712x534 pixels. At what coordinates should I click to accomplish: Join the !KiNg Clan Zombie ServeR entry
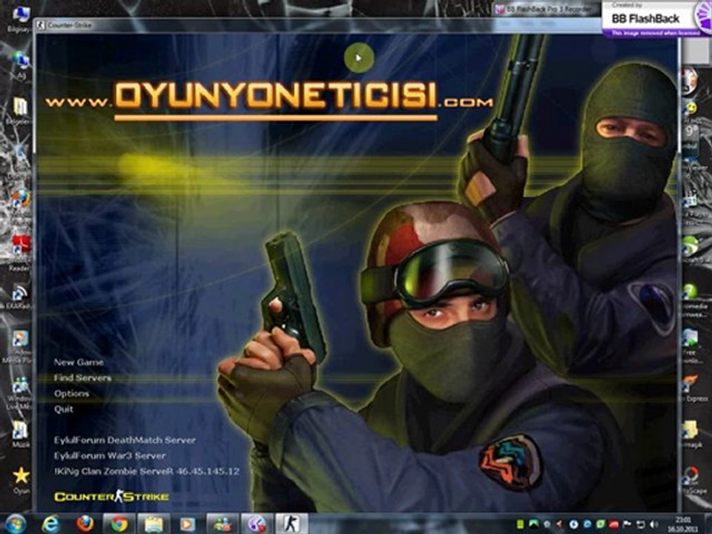[x=146, y=472]
